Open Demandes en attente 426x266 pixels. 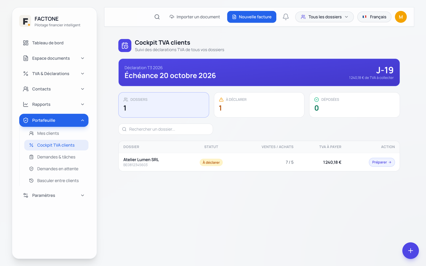click(56, 169)
